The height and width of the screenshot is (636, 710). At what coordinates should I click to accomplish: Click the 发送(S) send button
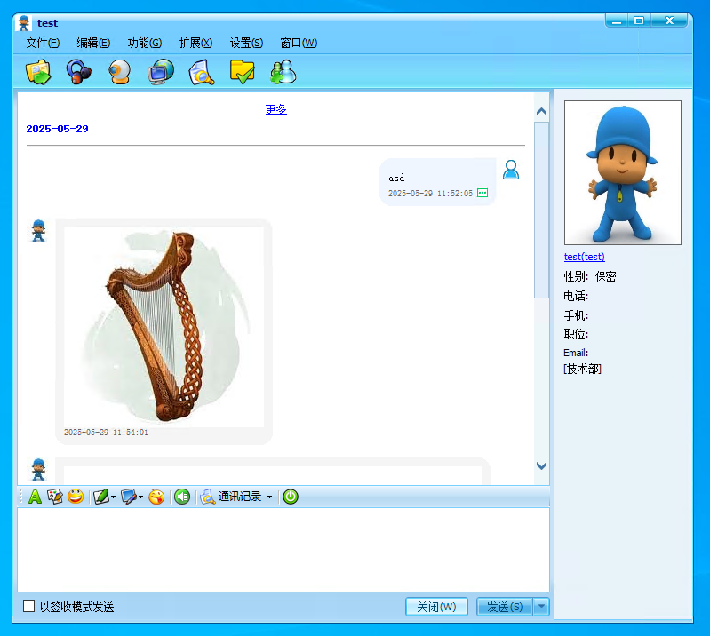[x=505, y=607]
